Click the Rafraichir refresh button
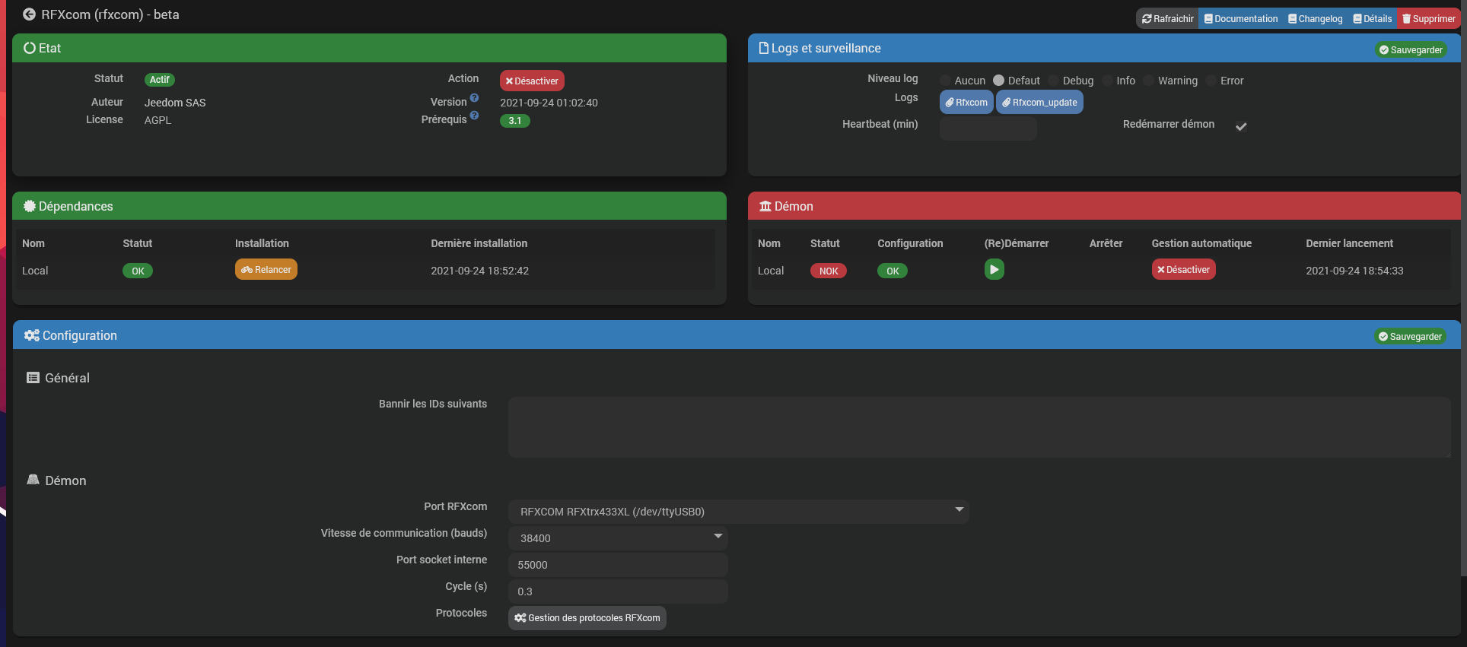Viewport: 1467px width, 647px height. tap(1168, 18)
